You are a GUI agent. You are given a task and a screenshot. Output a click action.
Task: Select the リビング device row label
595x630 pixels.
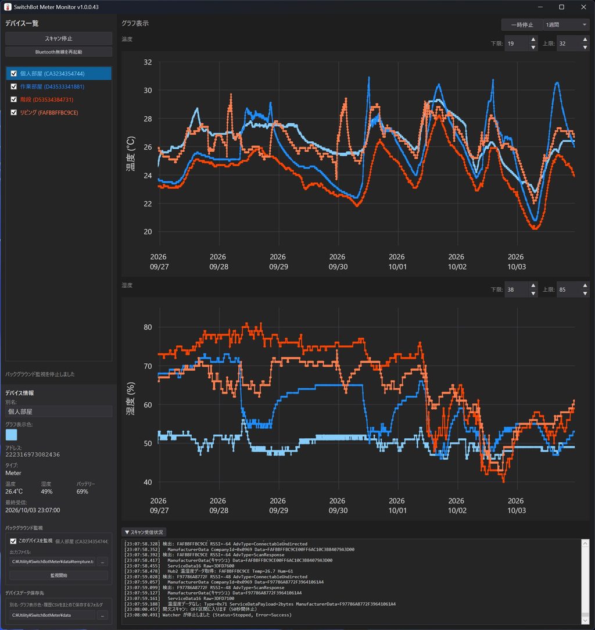pyautogui.click(x=49, y=113)
